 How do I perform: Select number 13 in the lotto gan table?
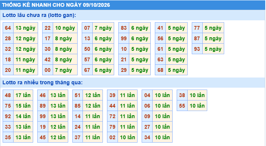(x=87, y=38)
